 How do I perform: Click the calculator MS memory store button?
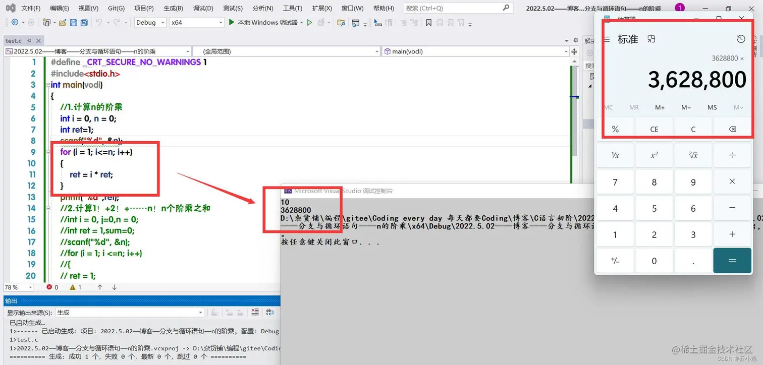coord(712,107)
